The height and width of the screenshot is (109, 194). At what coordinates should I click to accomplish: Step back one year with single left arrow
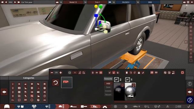(x=6, y=2)
